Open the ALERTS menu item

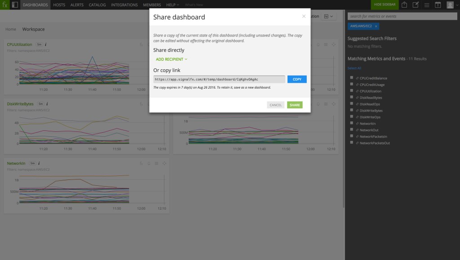(x=77, y=5)
